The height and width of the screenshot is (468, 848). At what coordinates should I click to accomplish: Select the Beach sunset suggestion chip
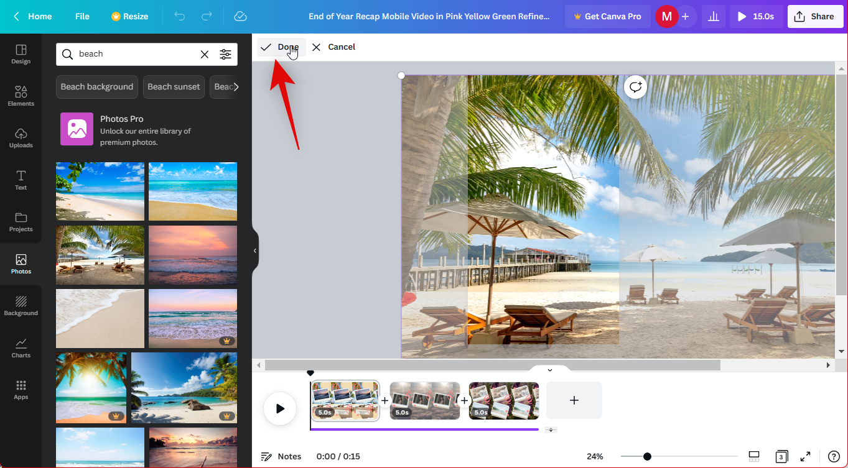click(174, 86)
